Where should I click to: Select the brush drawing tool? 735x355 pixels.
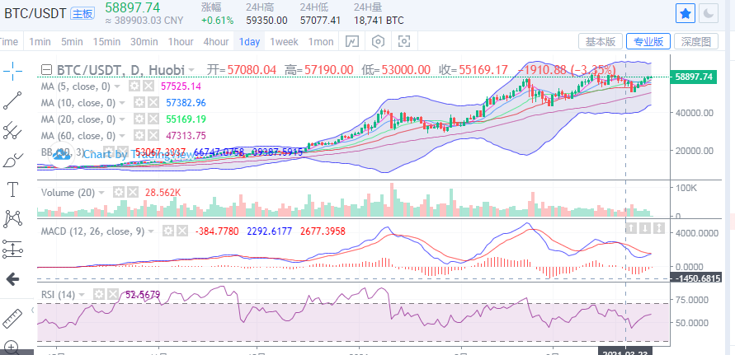click(x=12, y=161)
